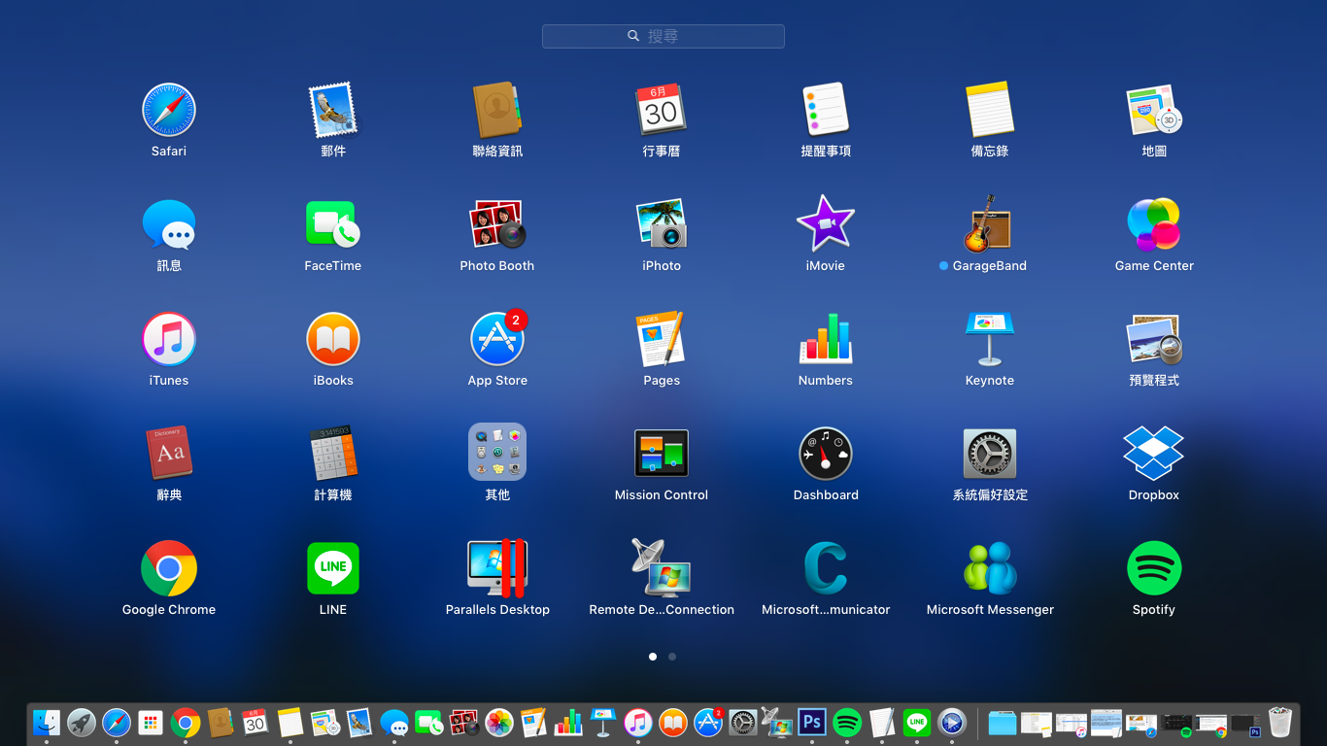The width and height of the screenshot is (1327, 746).
Task: Launch Mission Control app
Action: pyautogui.click(x=662, y=454)
